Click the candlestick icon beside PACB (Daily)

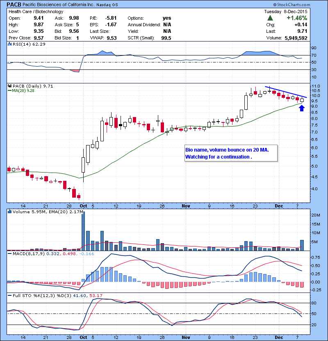click(9, 86)
